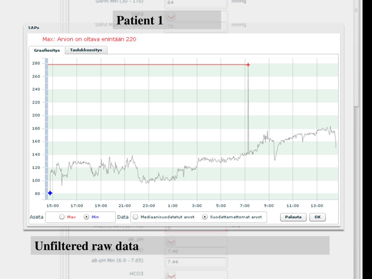This screenshot has width=372, height=279.
Task: Choose Mediaanisuodatetut arvot data option
Action: (136, 217)
